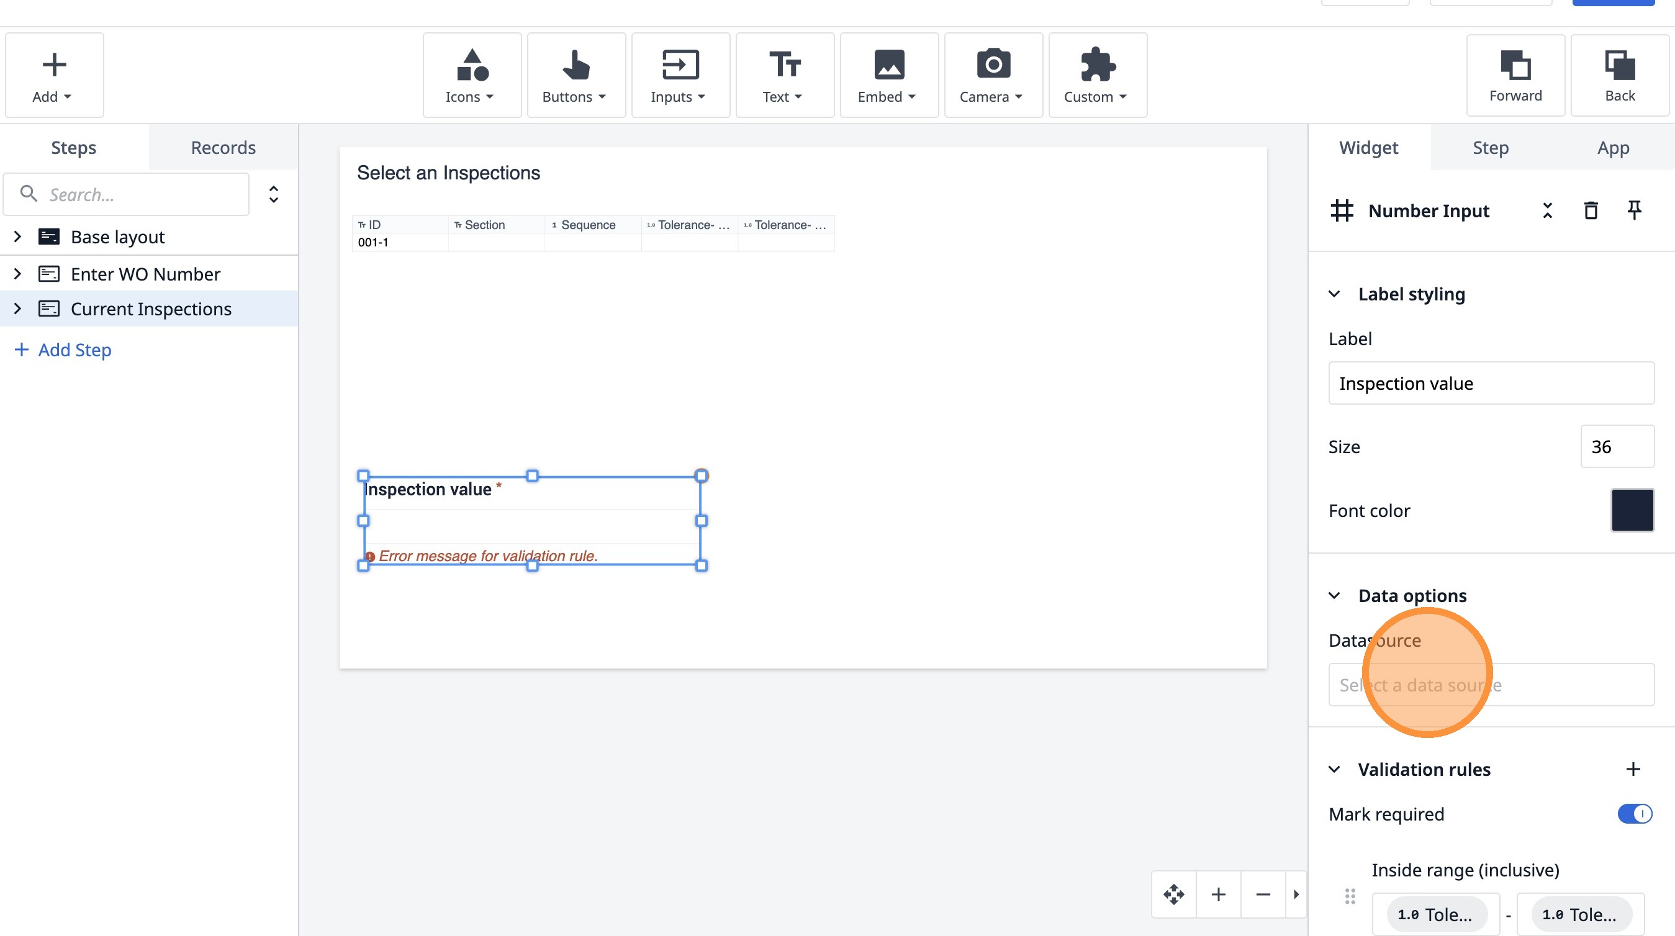Collapse the Label styling section
The height and width of the screenshot is (936, 1675).
(x=1334, y=294)
